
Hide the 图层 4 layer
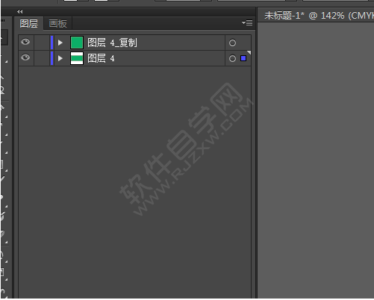coord(25,58)
